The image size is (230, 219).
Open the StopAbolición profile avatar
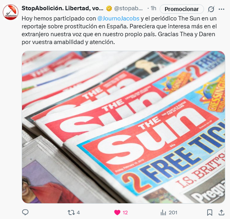coord(11,12)
